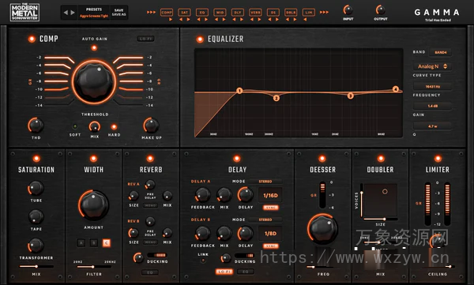The width and height of the screenshot is (474, 285).
Task: Toggle the Delay power button
Action: click(237, 159)
